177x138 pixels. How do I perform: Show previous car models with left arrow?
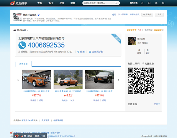[18, 80]
